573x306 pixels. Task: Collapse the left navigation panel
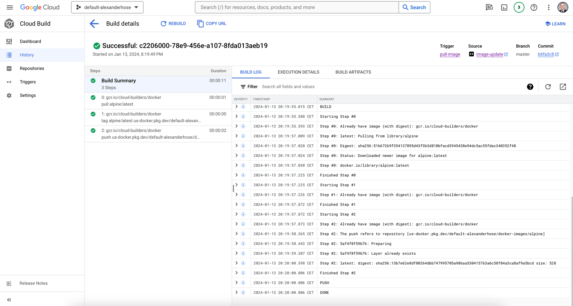pos(9,300)
